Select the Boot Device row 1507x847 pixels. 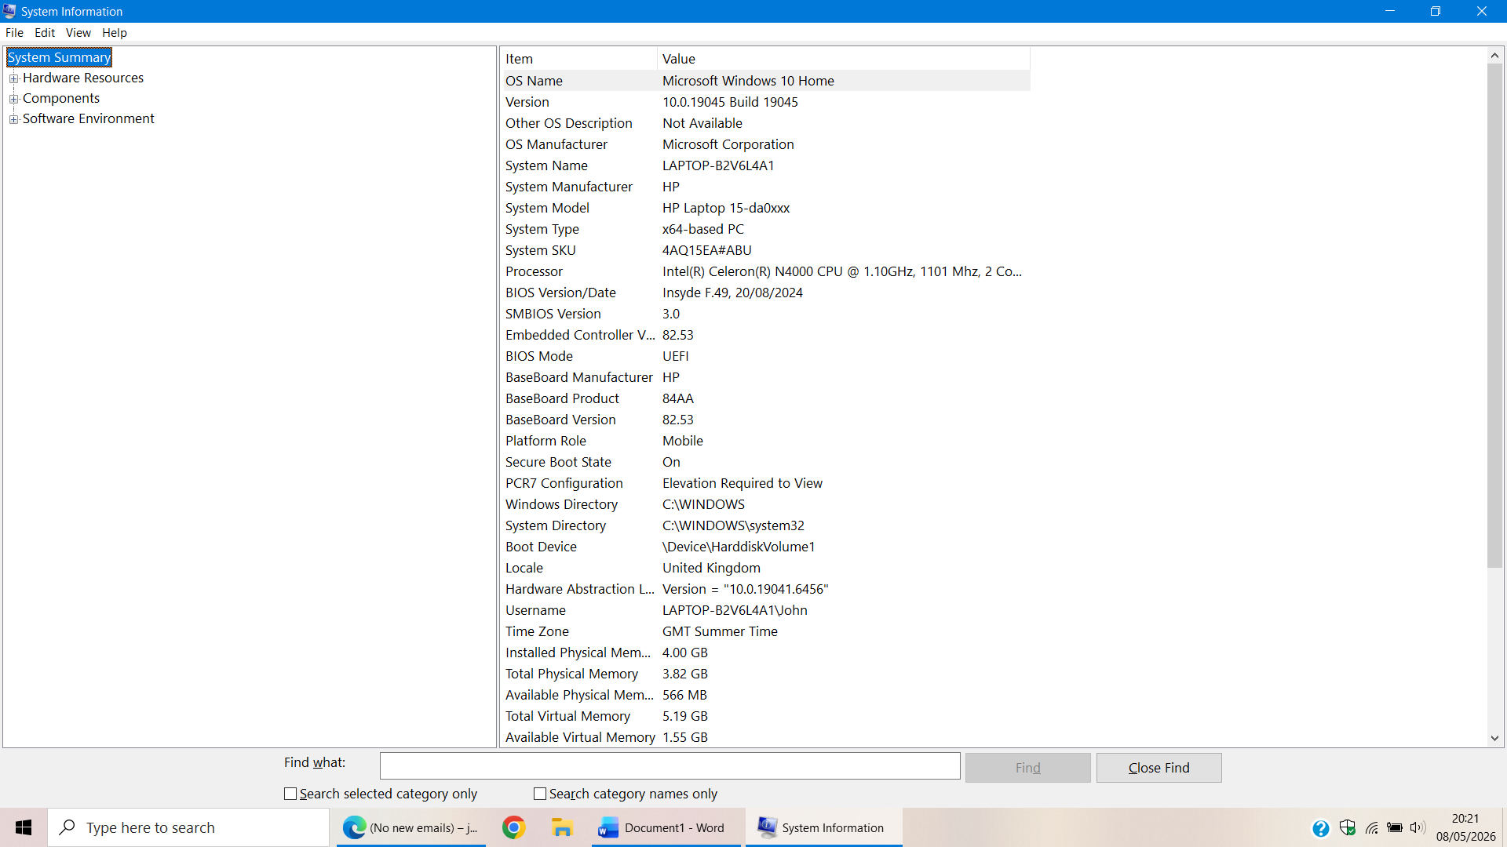tap(766, 547)
